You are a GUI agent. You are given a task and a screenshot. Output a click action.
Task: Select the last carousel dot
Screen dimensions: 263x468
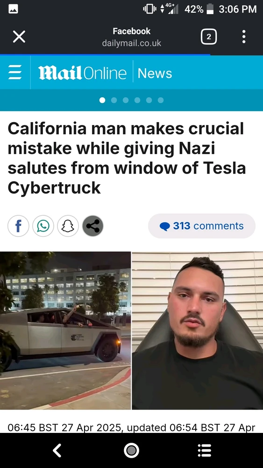tap(161, 100)
